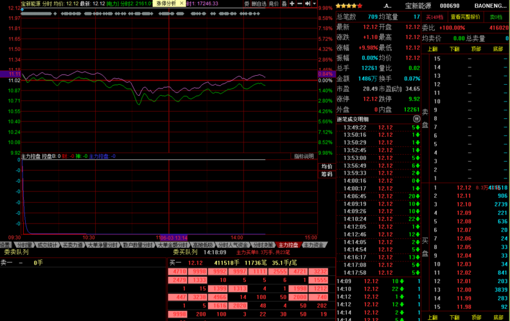510x321 pixels.
Task: Select the 主力控盘 tab
Action: pyautogui.click(x=288, y=245)
